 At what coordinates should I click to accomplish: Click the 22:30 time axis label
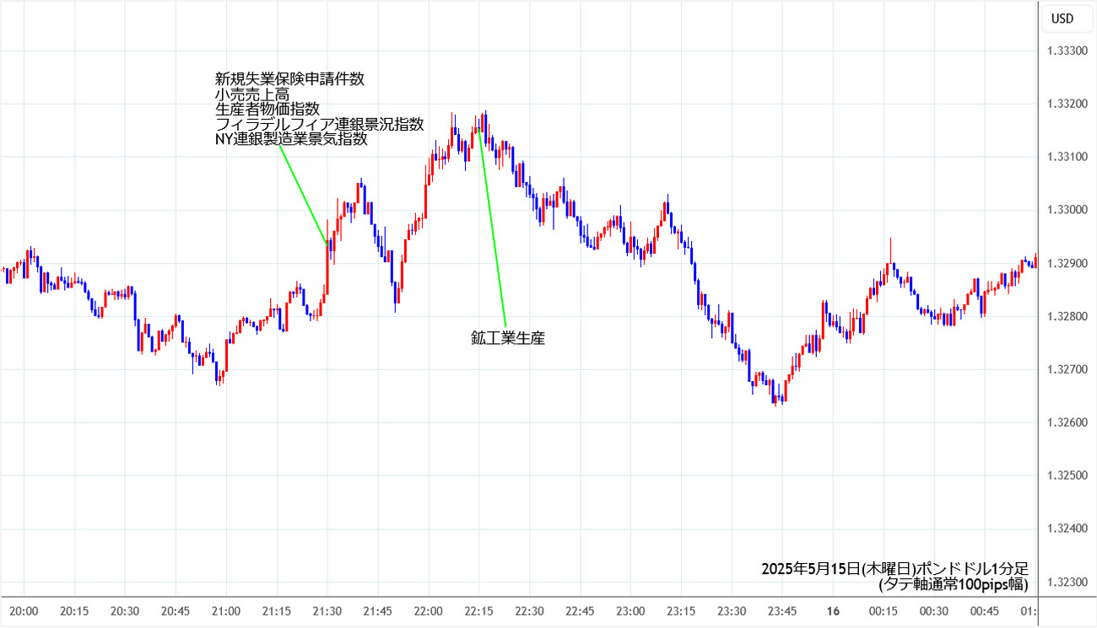pyautogui.click(x=530, y=612)
